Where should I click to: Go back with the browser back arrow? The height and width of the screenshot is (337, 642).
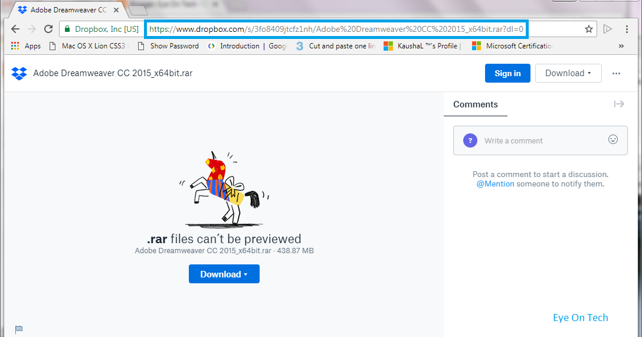coord(15,29)
